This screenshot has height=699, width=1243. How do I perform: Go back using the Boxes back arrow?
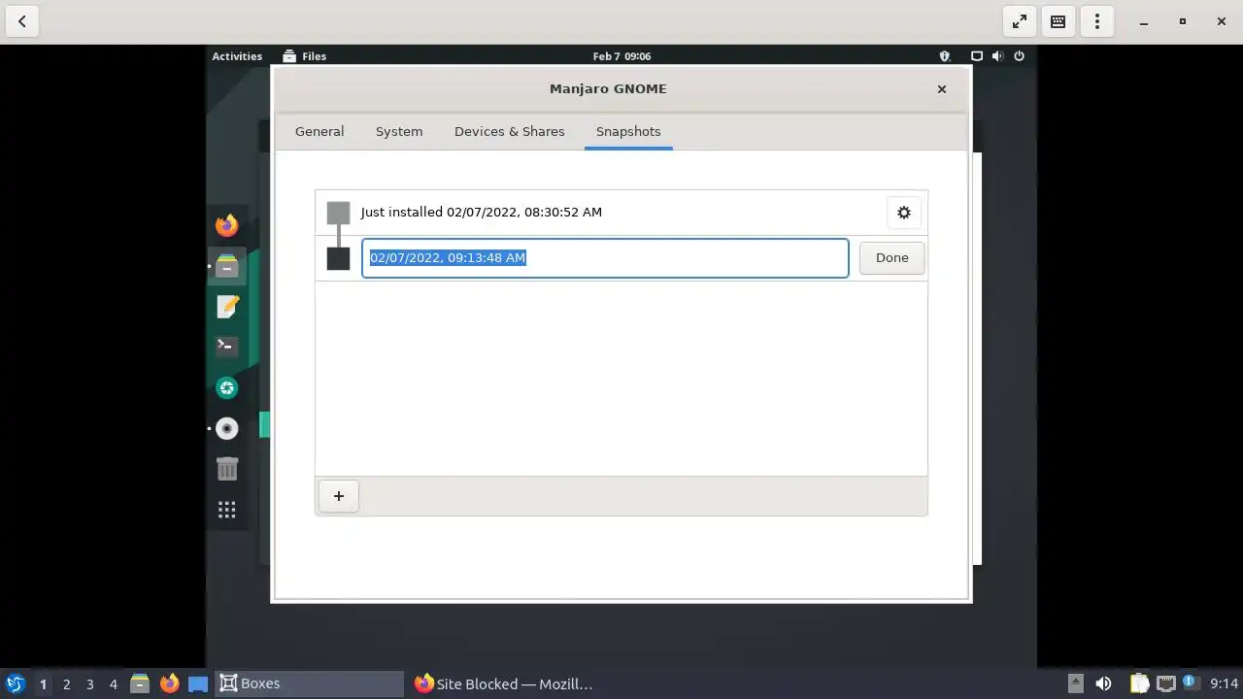tap(21, 21)
